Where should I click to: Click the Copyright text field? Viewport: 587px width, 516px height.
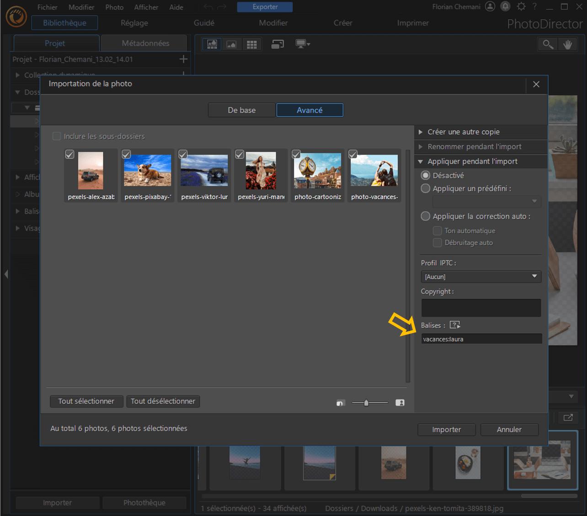click(480, 308)
